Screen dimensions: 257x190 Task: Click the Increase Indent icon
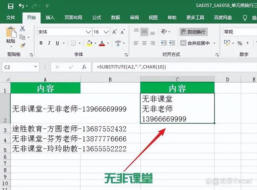pos(172,43)
